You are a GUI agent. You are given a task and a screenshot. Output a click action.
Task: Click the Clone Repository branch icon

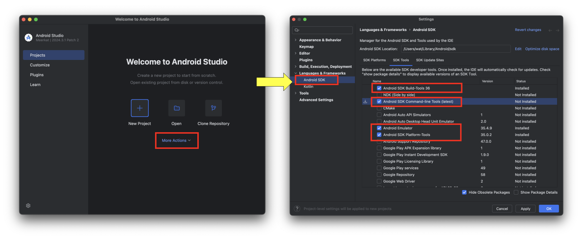(x=213, y=108)
